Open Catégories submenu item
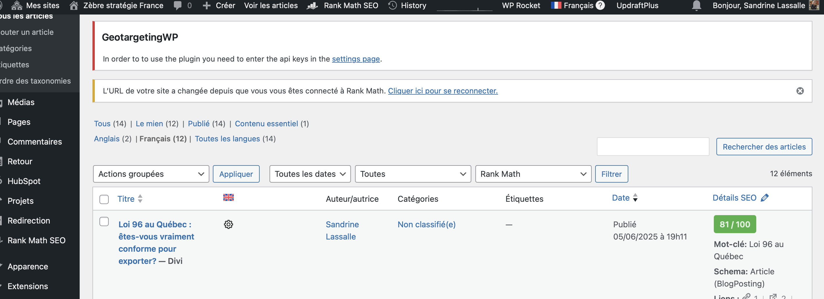824x299 pixels. pyautogui.click(x=16, y=48)
